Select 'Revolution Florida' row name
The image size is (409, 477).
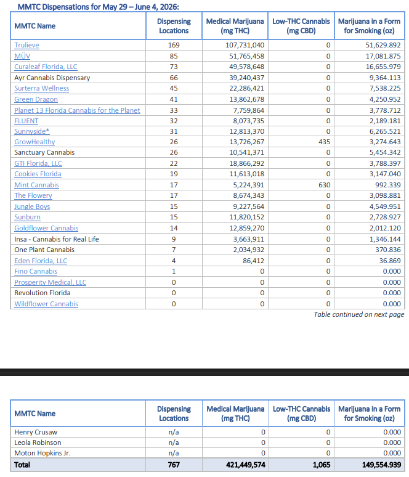[x=43, y=293]
